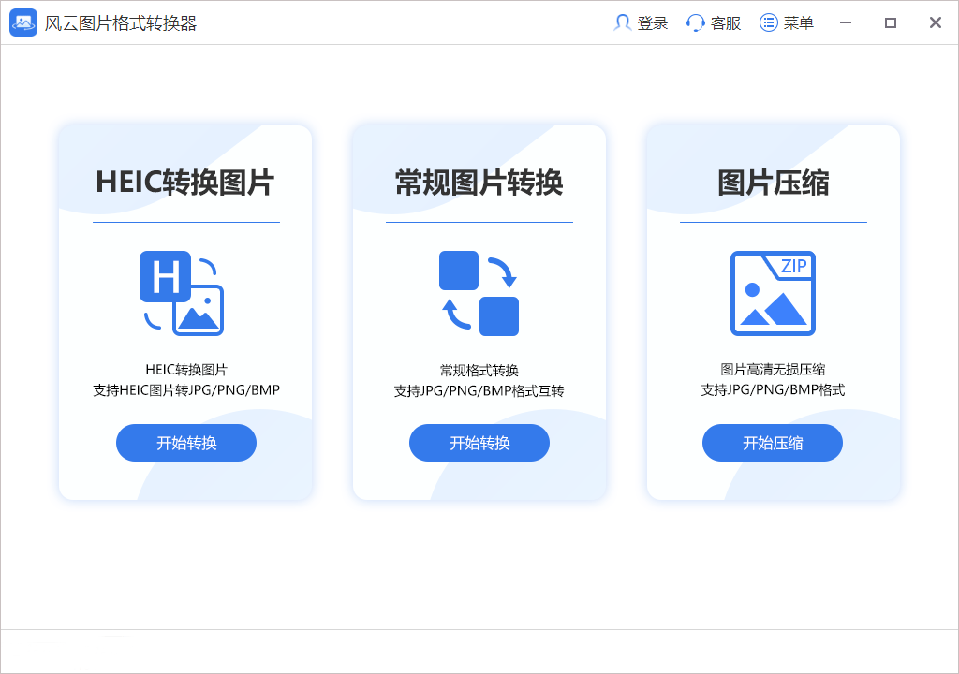
Task: Start compression with the 开始压缩 button
Action: pos(773,443)
